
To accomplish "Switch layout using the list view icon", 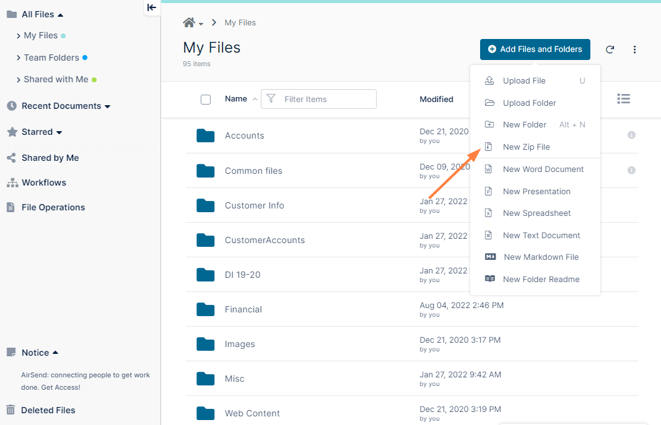I will (x=623, y=99).
